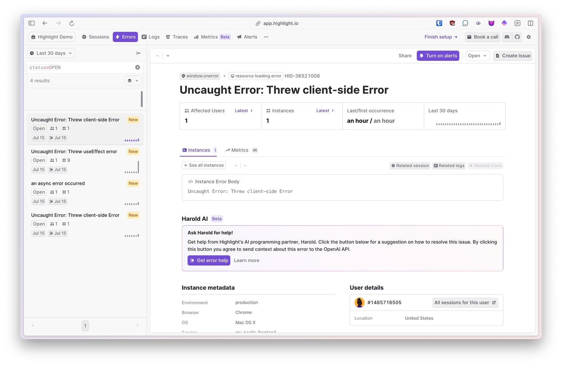The width and height of the screenshot is (562, 366).
Task: Reload the page with the refresh icon
Action: (72, 23)
